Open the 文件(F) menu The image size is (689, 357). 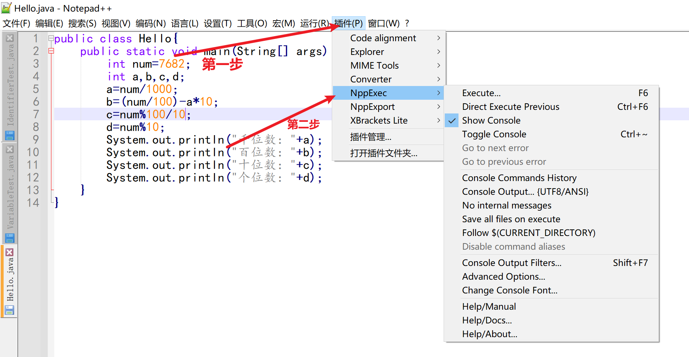coord(16,23)
